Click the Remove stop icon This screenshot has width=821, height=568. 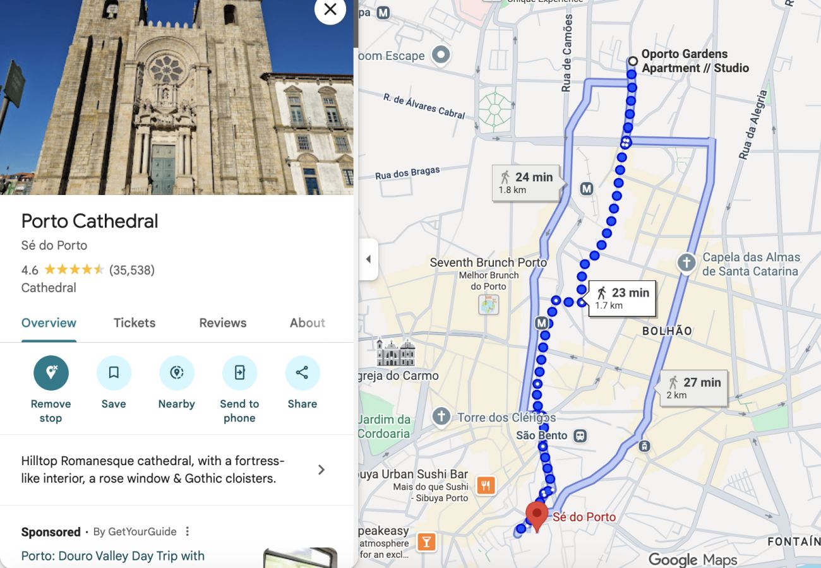tap(51, 373)
